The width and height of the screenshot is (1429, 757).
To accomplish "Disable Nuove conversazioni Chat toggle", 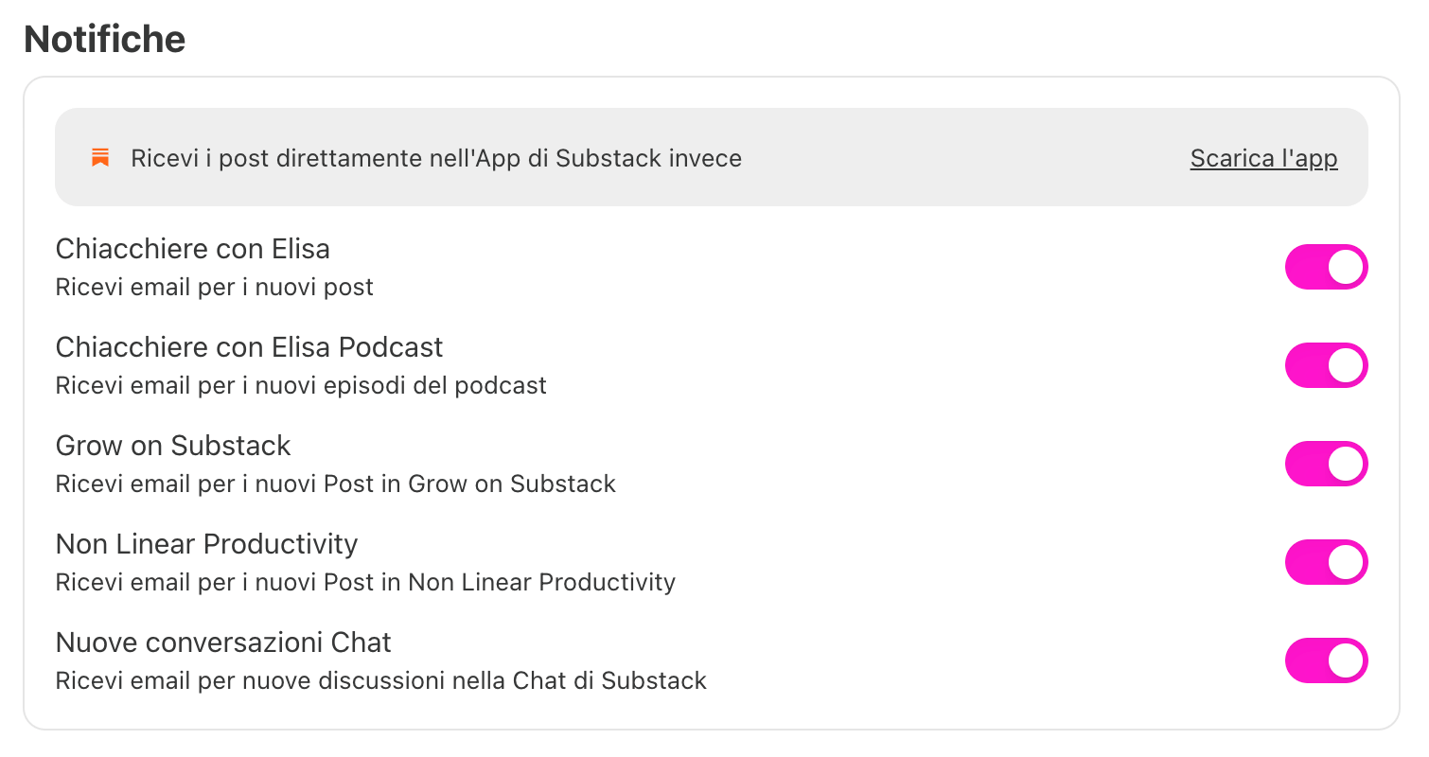I will tap(1326, 660).
